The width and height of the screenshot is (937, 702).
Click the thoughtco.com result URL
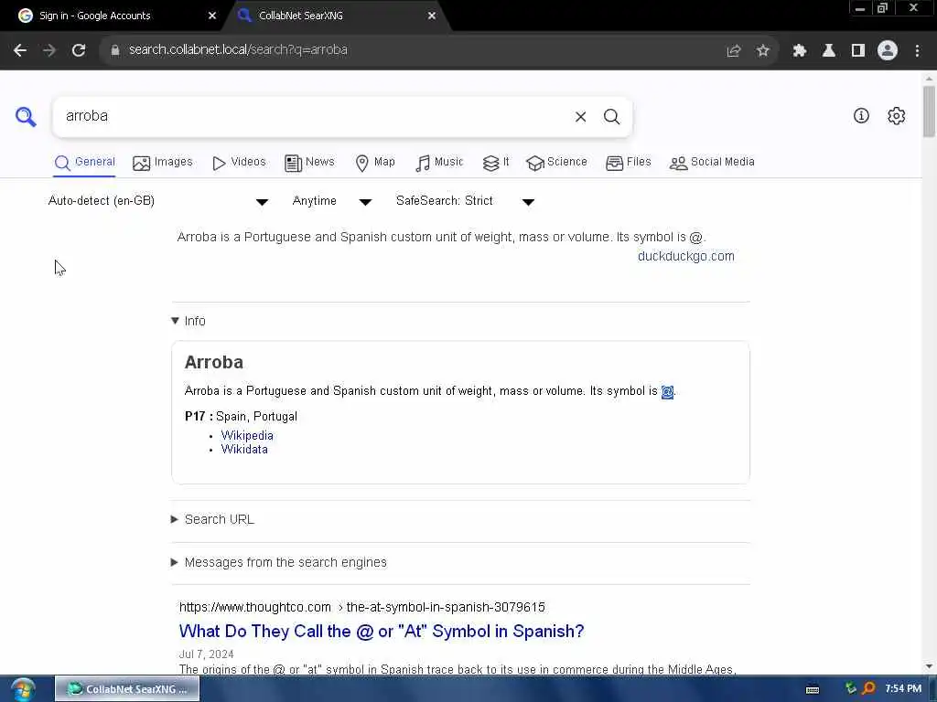[362, 607]
